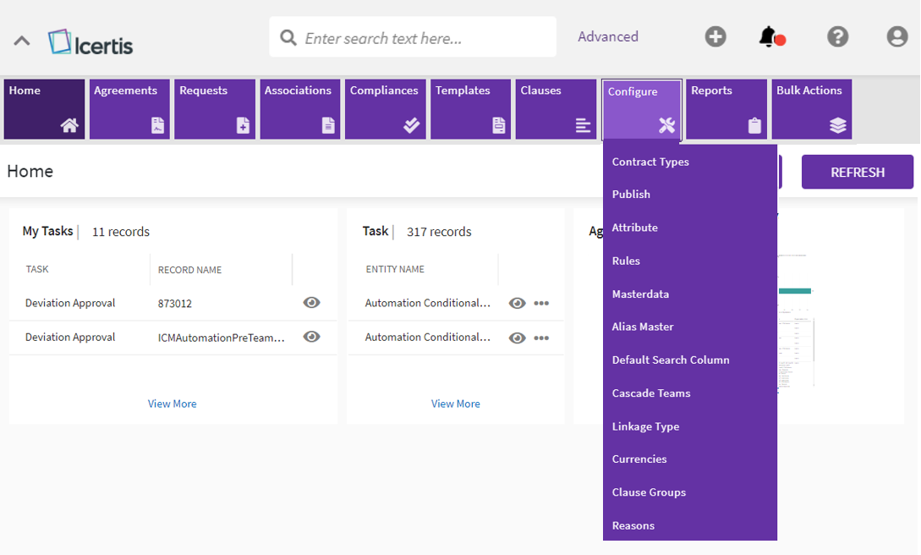This screenshot has width=921, height=555.
Task: Open the Reports tile
Action: coord(726,109)
